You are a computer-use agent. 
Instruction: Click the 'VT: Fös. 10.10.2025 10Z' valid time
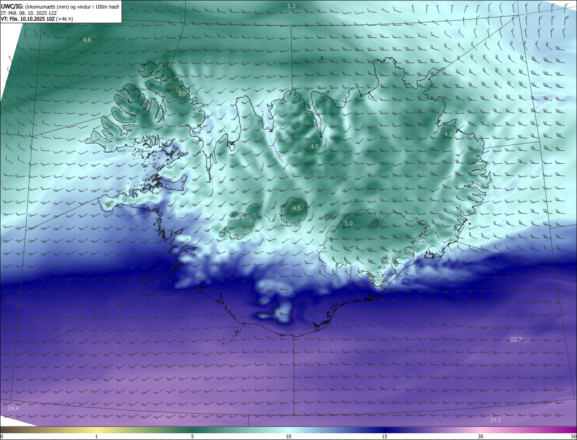pos(28,19)
